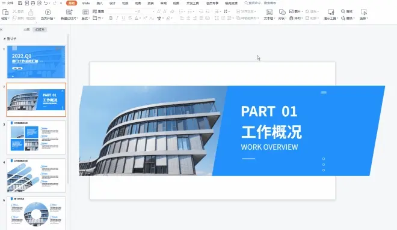Open the font color A swatch
This screenshot has height=230, width=397.
coord(137,18)
